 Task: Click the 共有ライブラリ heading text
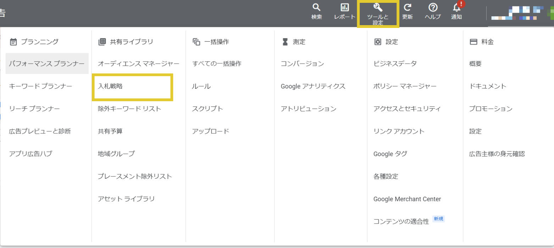click(131, 42)
